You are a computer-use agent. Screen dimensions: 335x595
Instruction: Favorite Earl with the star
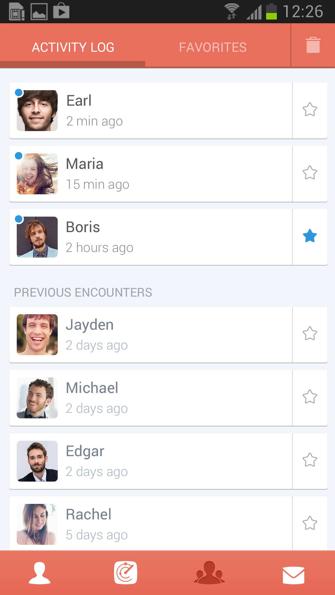310,110
